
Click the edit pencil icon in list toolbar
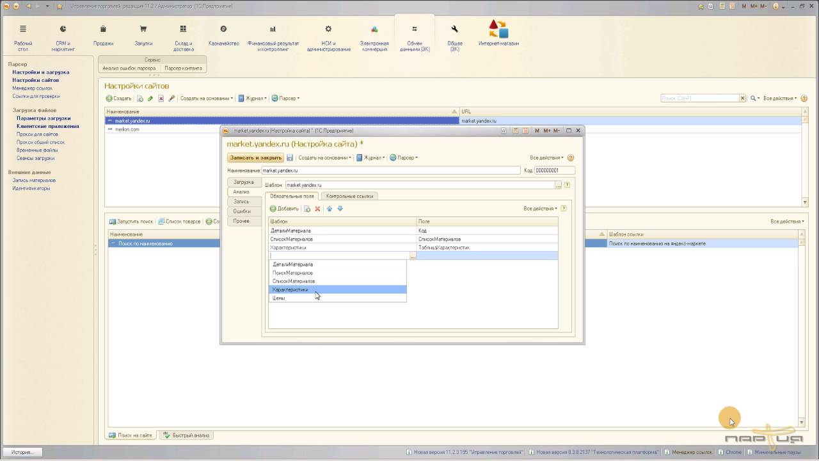(x=150, y=99)
